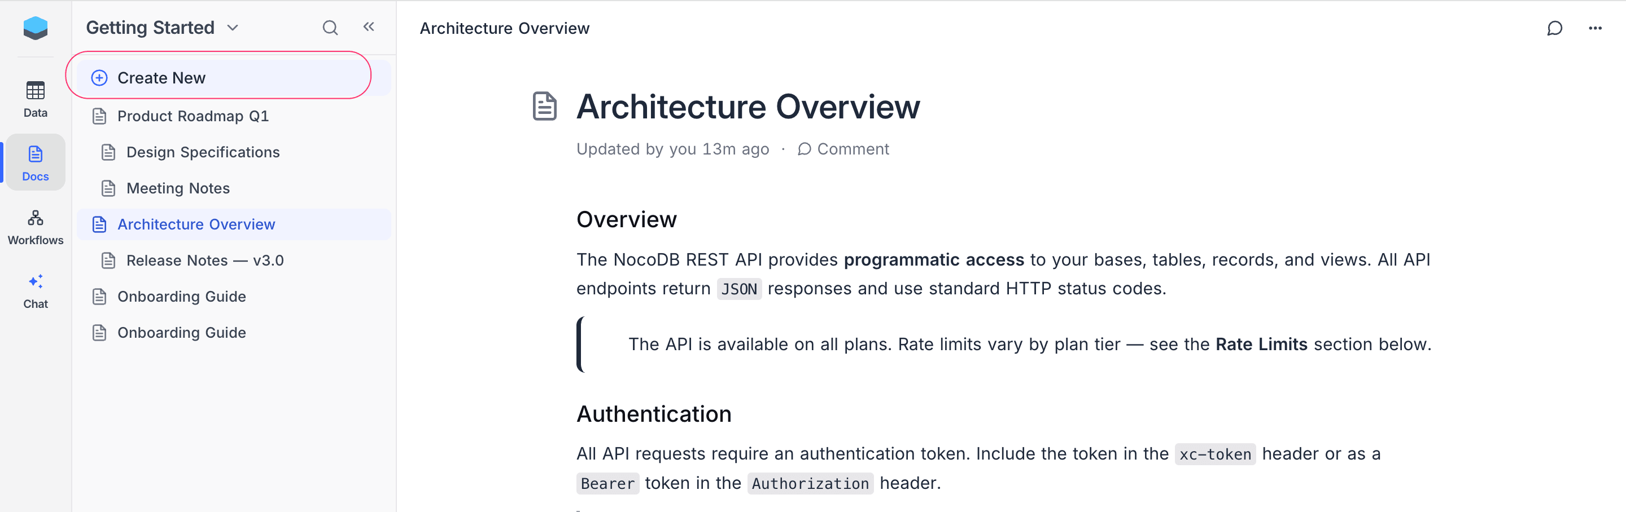Open the Meeting Notes document
Screen dimensions: 1626x512
pyautogui.click(x=178, y=188)
